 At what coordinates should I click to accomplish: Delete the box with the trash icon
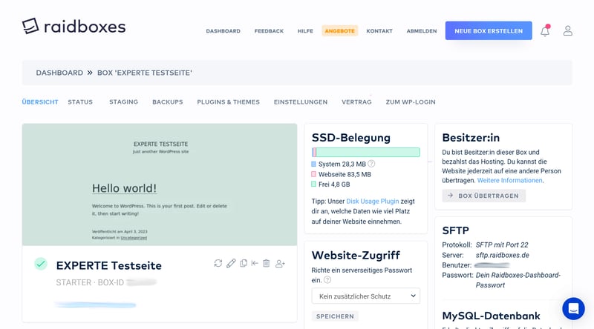pyautogui.click(x=266, y=263)
